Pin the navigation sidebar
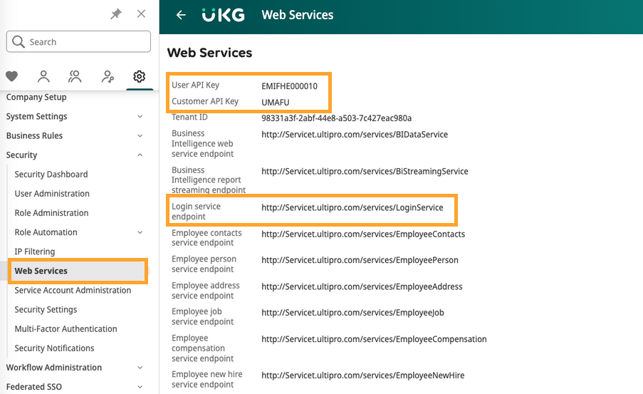This screenshot has height=394, width=643. point(116,14)
